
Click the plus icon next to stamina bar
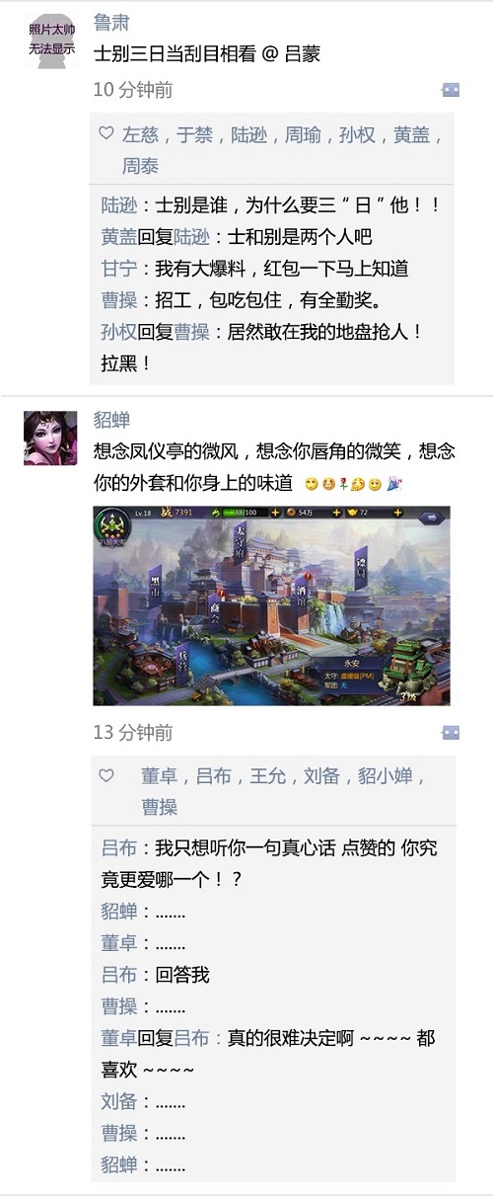(275, 513)
